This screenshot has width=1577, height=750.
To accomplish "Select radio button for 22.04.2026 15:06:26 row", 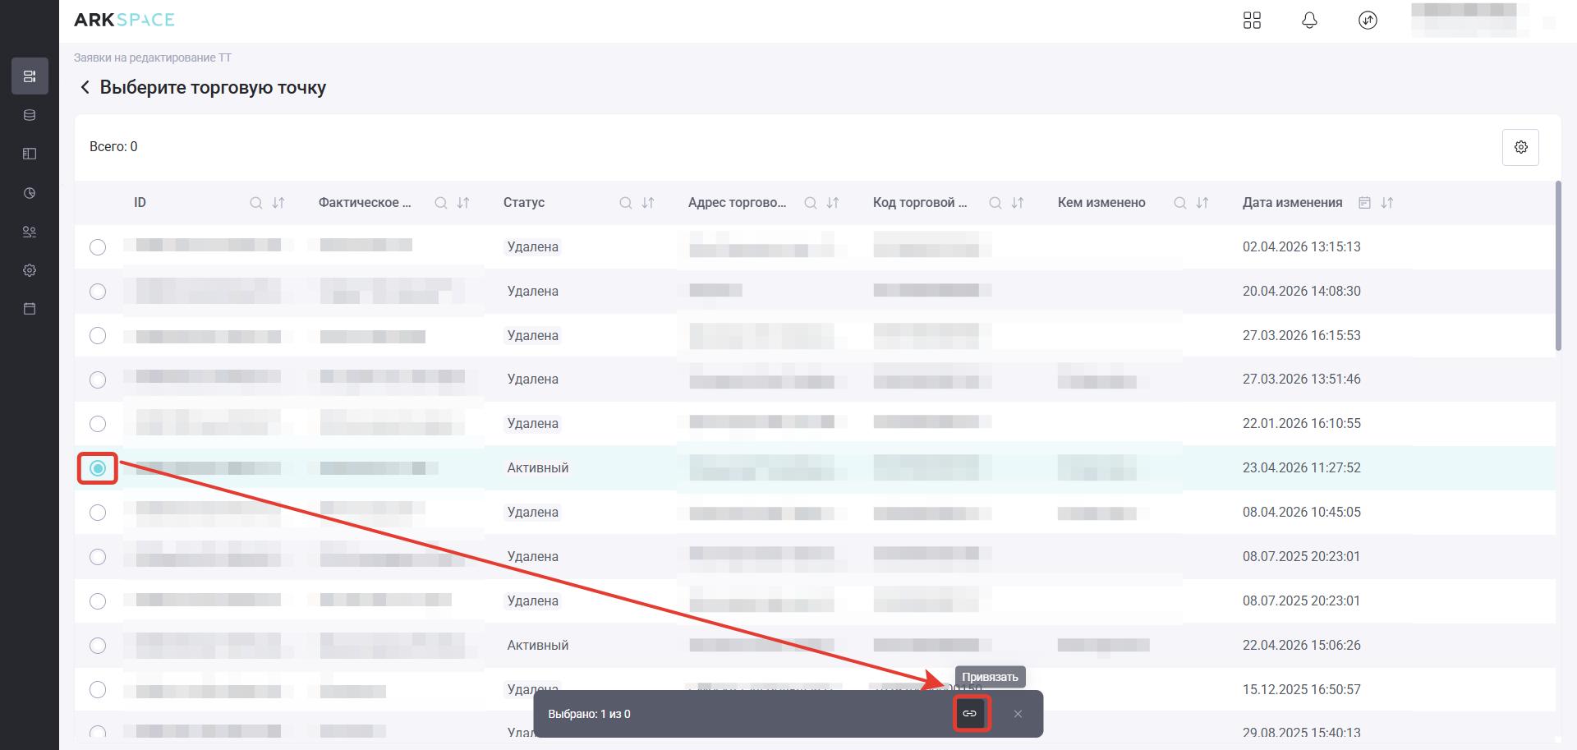I will pyautogui.click(x=98, y=646).
